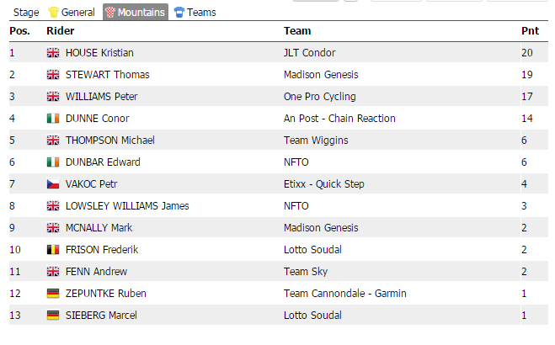Open the Team Sky link
Image resolution: width=555 pixels, height=345 pixels.
coord(307,272)
